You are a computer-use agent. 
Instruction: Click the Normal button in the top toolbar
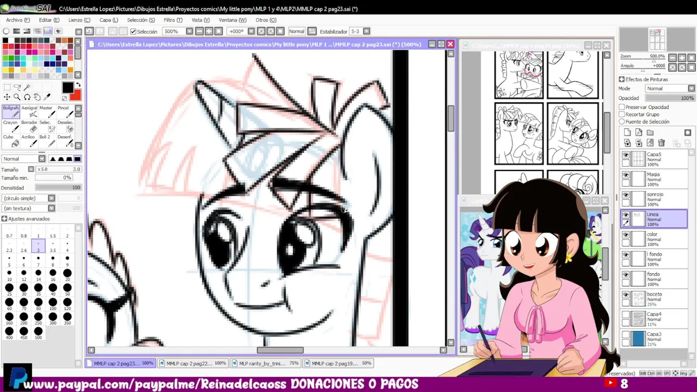(297, 31)
